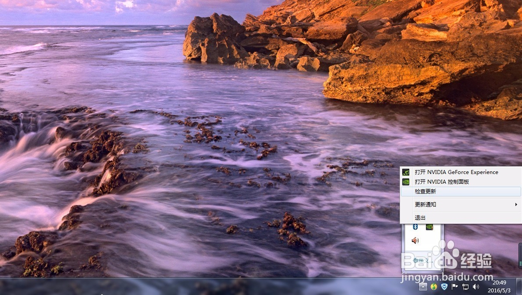Open the 自定义... link in tray overflow
Image resolution: width=522 pixels, height=295 pixels.
422,261
